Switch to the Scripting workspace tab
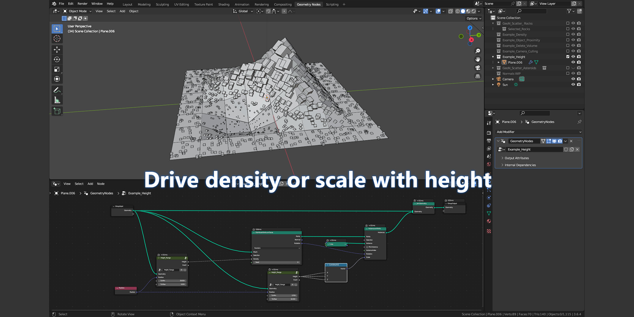The image size is (634, 317). pyautogui.click(x=332, y=4)
